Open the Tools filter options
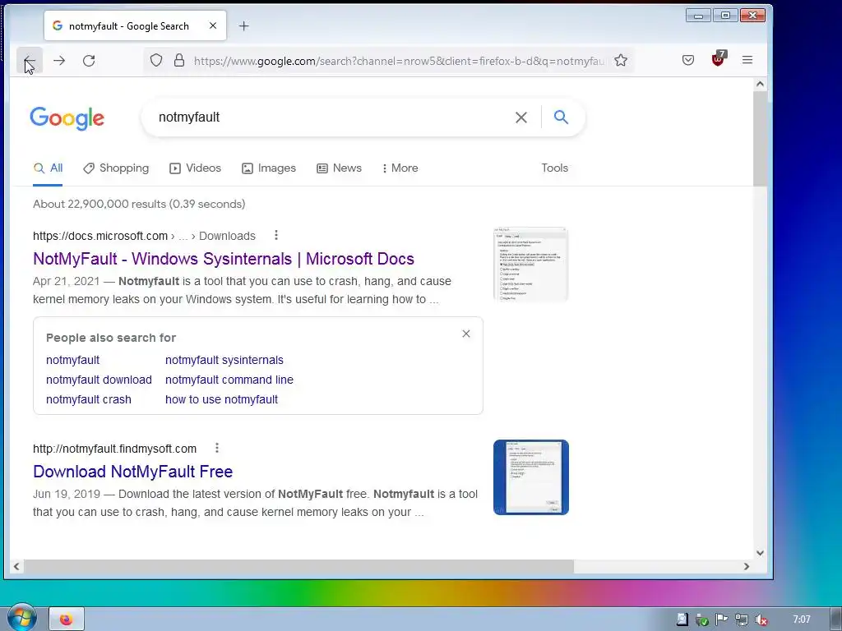This screenshot has width=842, height=631. click(554, 168)
